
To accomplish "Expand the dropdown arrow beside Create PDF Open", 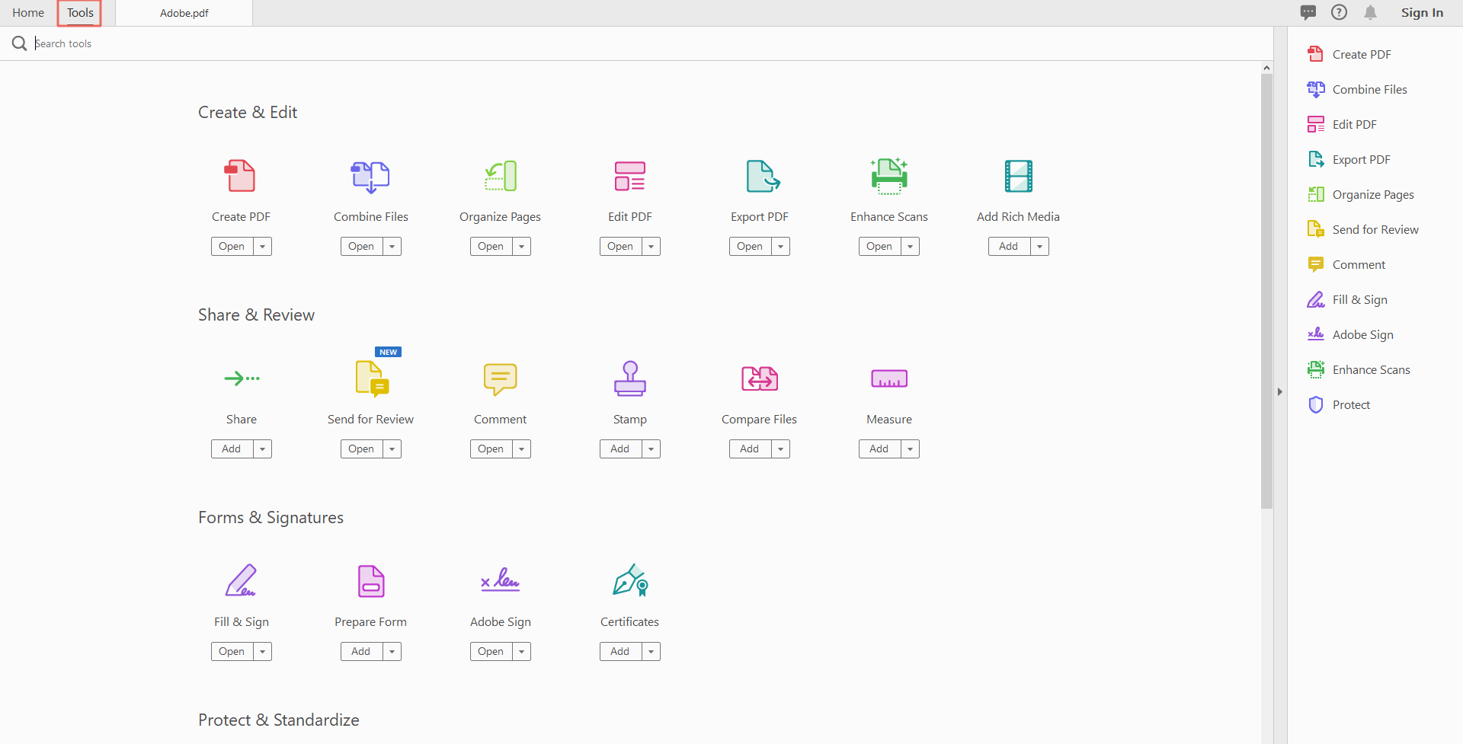I will 262,246.
